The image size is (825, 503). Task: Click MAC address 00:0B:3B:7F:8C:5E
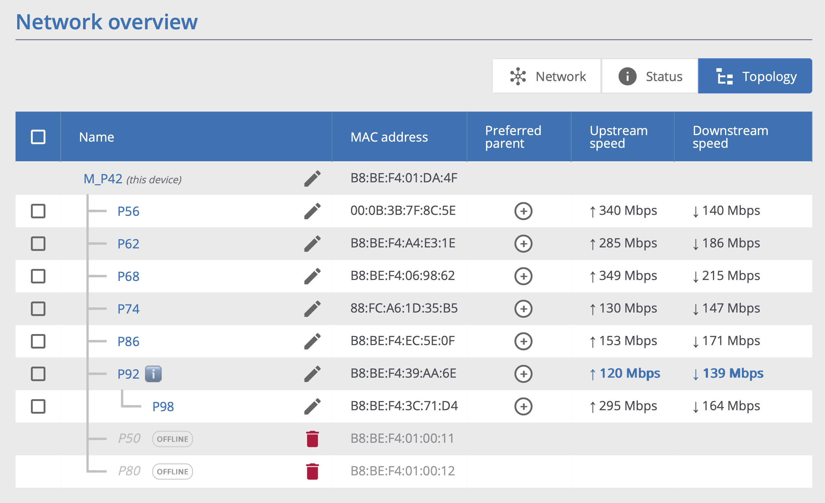[x=403, y=211]
